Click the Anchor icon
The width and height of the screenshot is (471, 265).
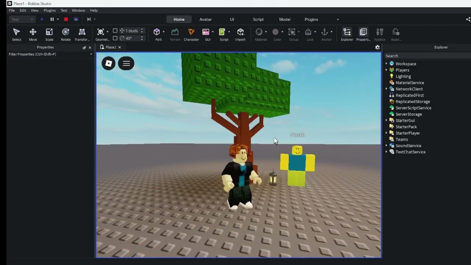[x=325, y=32]
